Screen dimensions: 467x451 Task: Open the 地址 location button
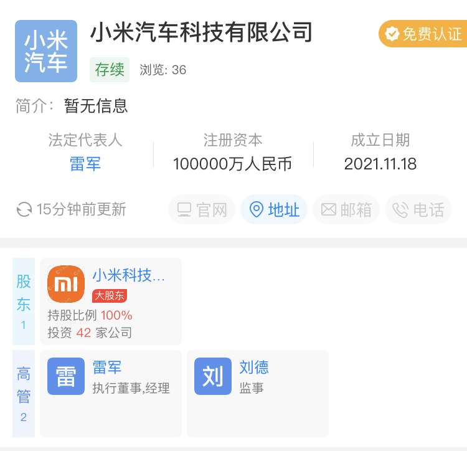tap(274, 210)
